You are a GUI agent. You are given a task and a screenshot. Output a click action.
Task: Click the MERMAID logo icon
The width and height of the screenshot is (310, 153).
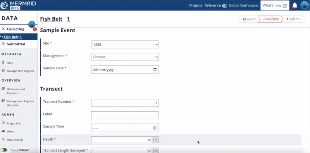4,5
